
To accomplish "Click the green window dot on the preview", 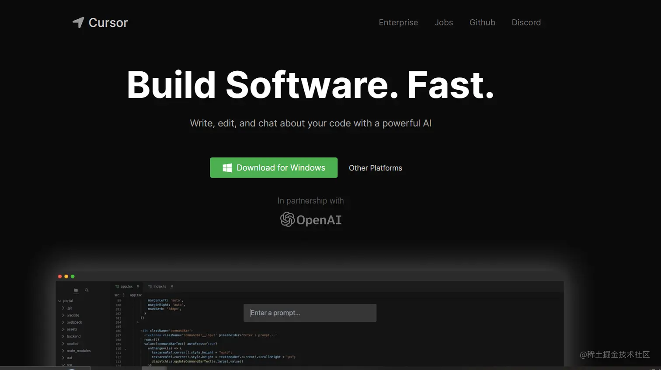I will 73,276.
